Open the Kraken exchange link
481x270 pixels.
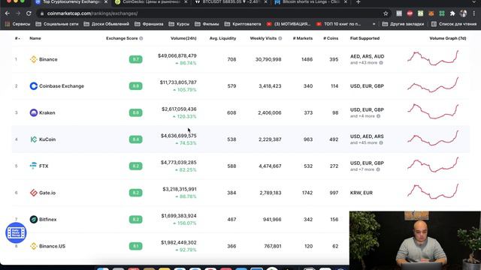[47, 112]
